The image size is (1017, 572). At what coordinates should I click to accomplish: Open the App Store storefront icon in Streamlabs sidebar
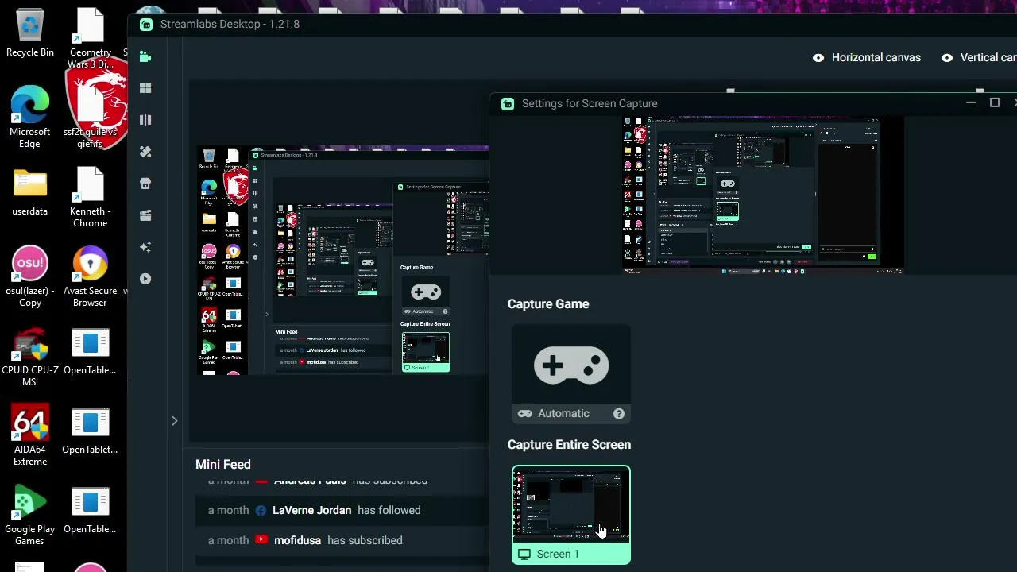[145, 184]
